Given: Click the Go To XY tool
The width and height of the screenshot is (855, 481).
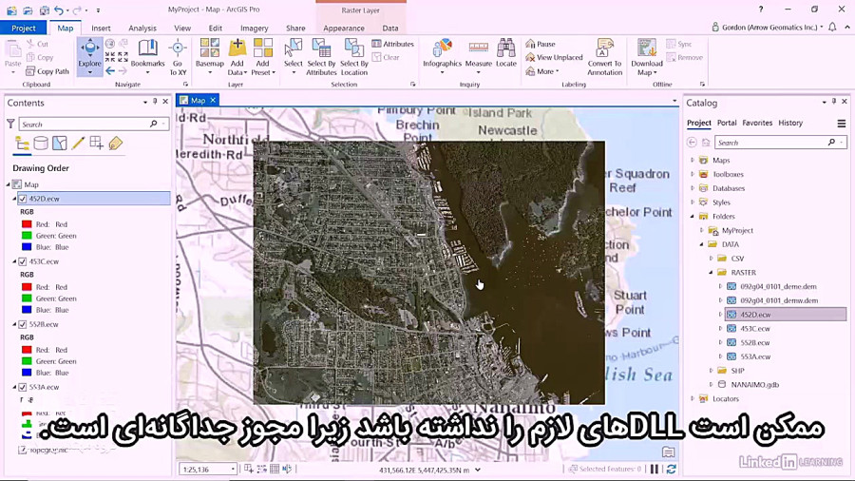Looking at the screenshot, I should point(178,57).
